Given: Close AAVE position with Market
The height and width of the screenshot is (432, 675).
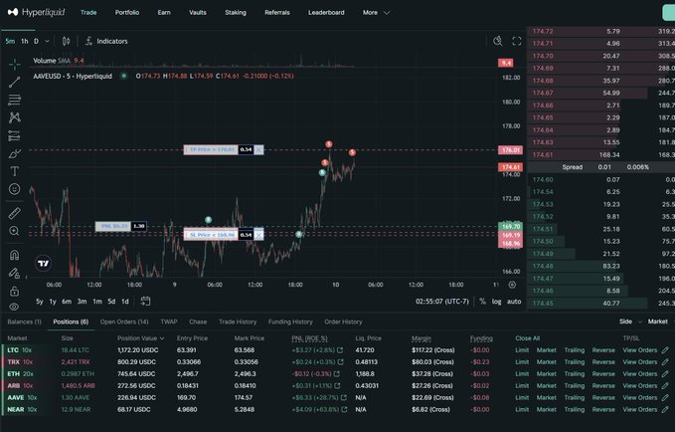Looking at the screenshot, I should pos(547,397).
